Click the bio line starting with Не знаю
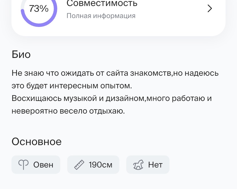Screen dimensions: 237x189 tap(115, 73)
